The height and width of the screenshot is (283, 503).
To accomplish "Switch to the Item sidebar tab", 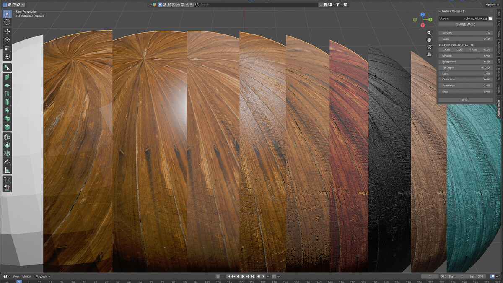I will click(498, 13).
